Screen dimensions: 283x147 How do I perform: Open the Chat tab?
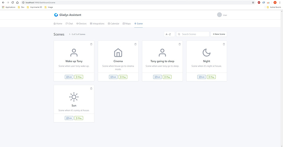(69, 24)
